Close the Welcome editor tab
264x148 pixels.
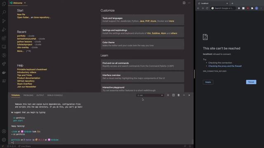(25, 3)
